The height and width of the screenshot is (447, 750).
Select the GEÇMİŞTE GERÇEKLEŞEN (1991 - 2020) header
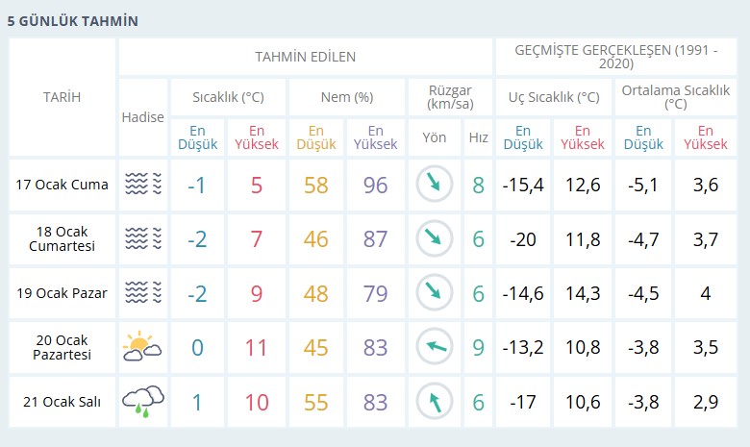616,57
